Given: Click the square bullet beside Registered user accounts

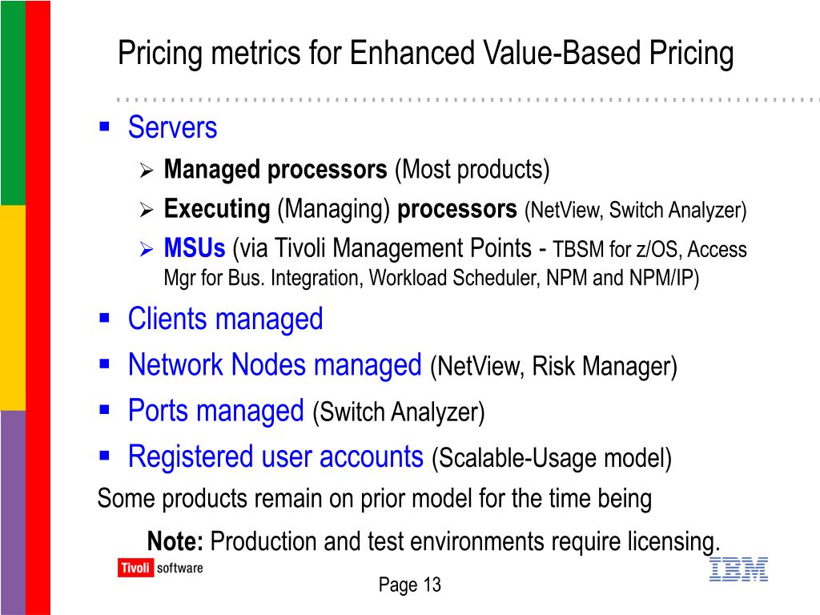Looking at the screenshot, I should (105, 456).
